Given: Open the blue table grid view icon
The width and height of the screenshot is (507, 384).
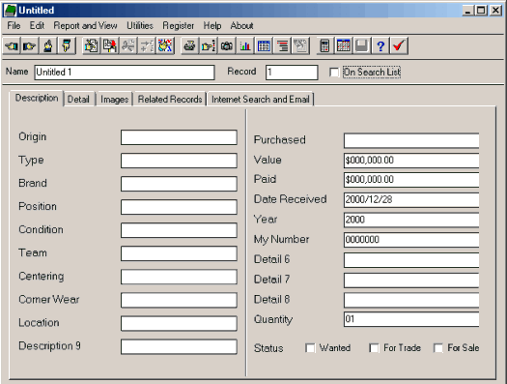Looking at the screenshot, I should coord(264,46).
